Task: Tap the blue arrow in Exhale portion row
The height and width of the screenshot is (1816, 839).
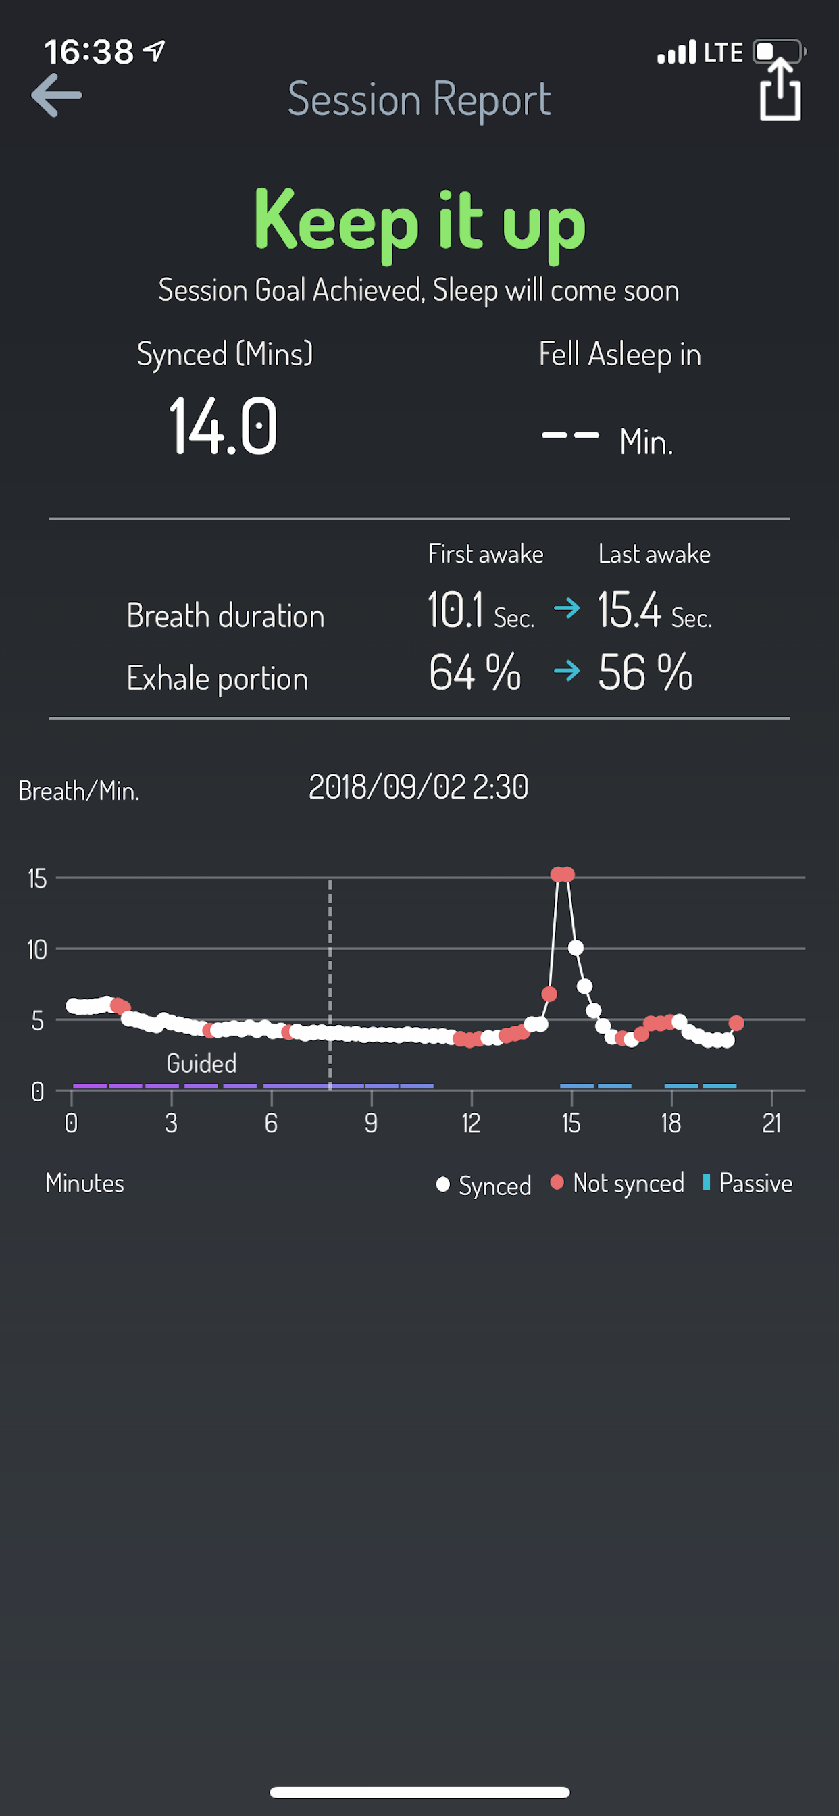Action: pyautogui.click(x=567, y=670)
